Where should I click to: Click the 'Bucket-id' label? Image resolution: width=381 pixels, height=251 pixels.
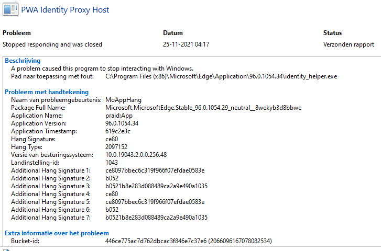tap(25, 241)
